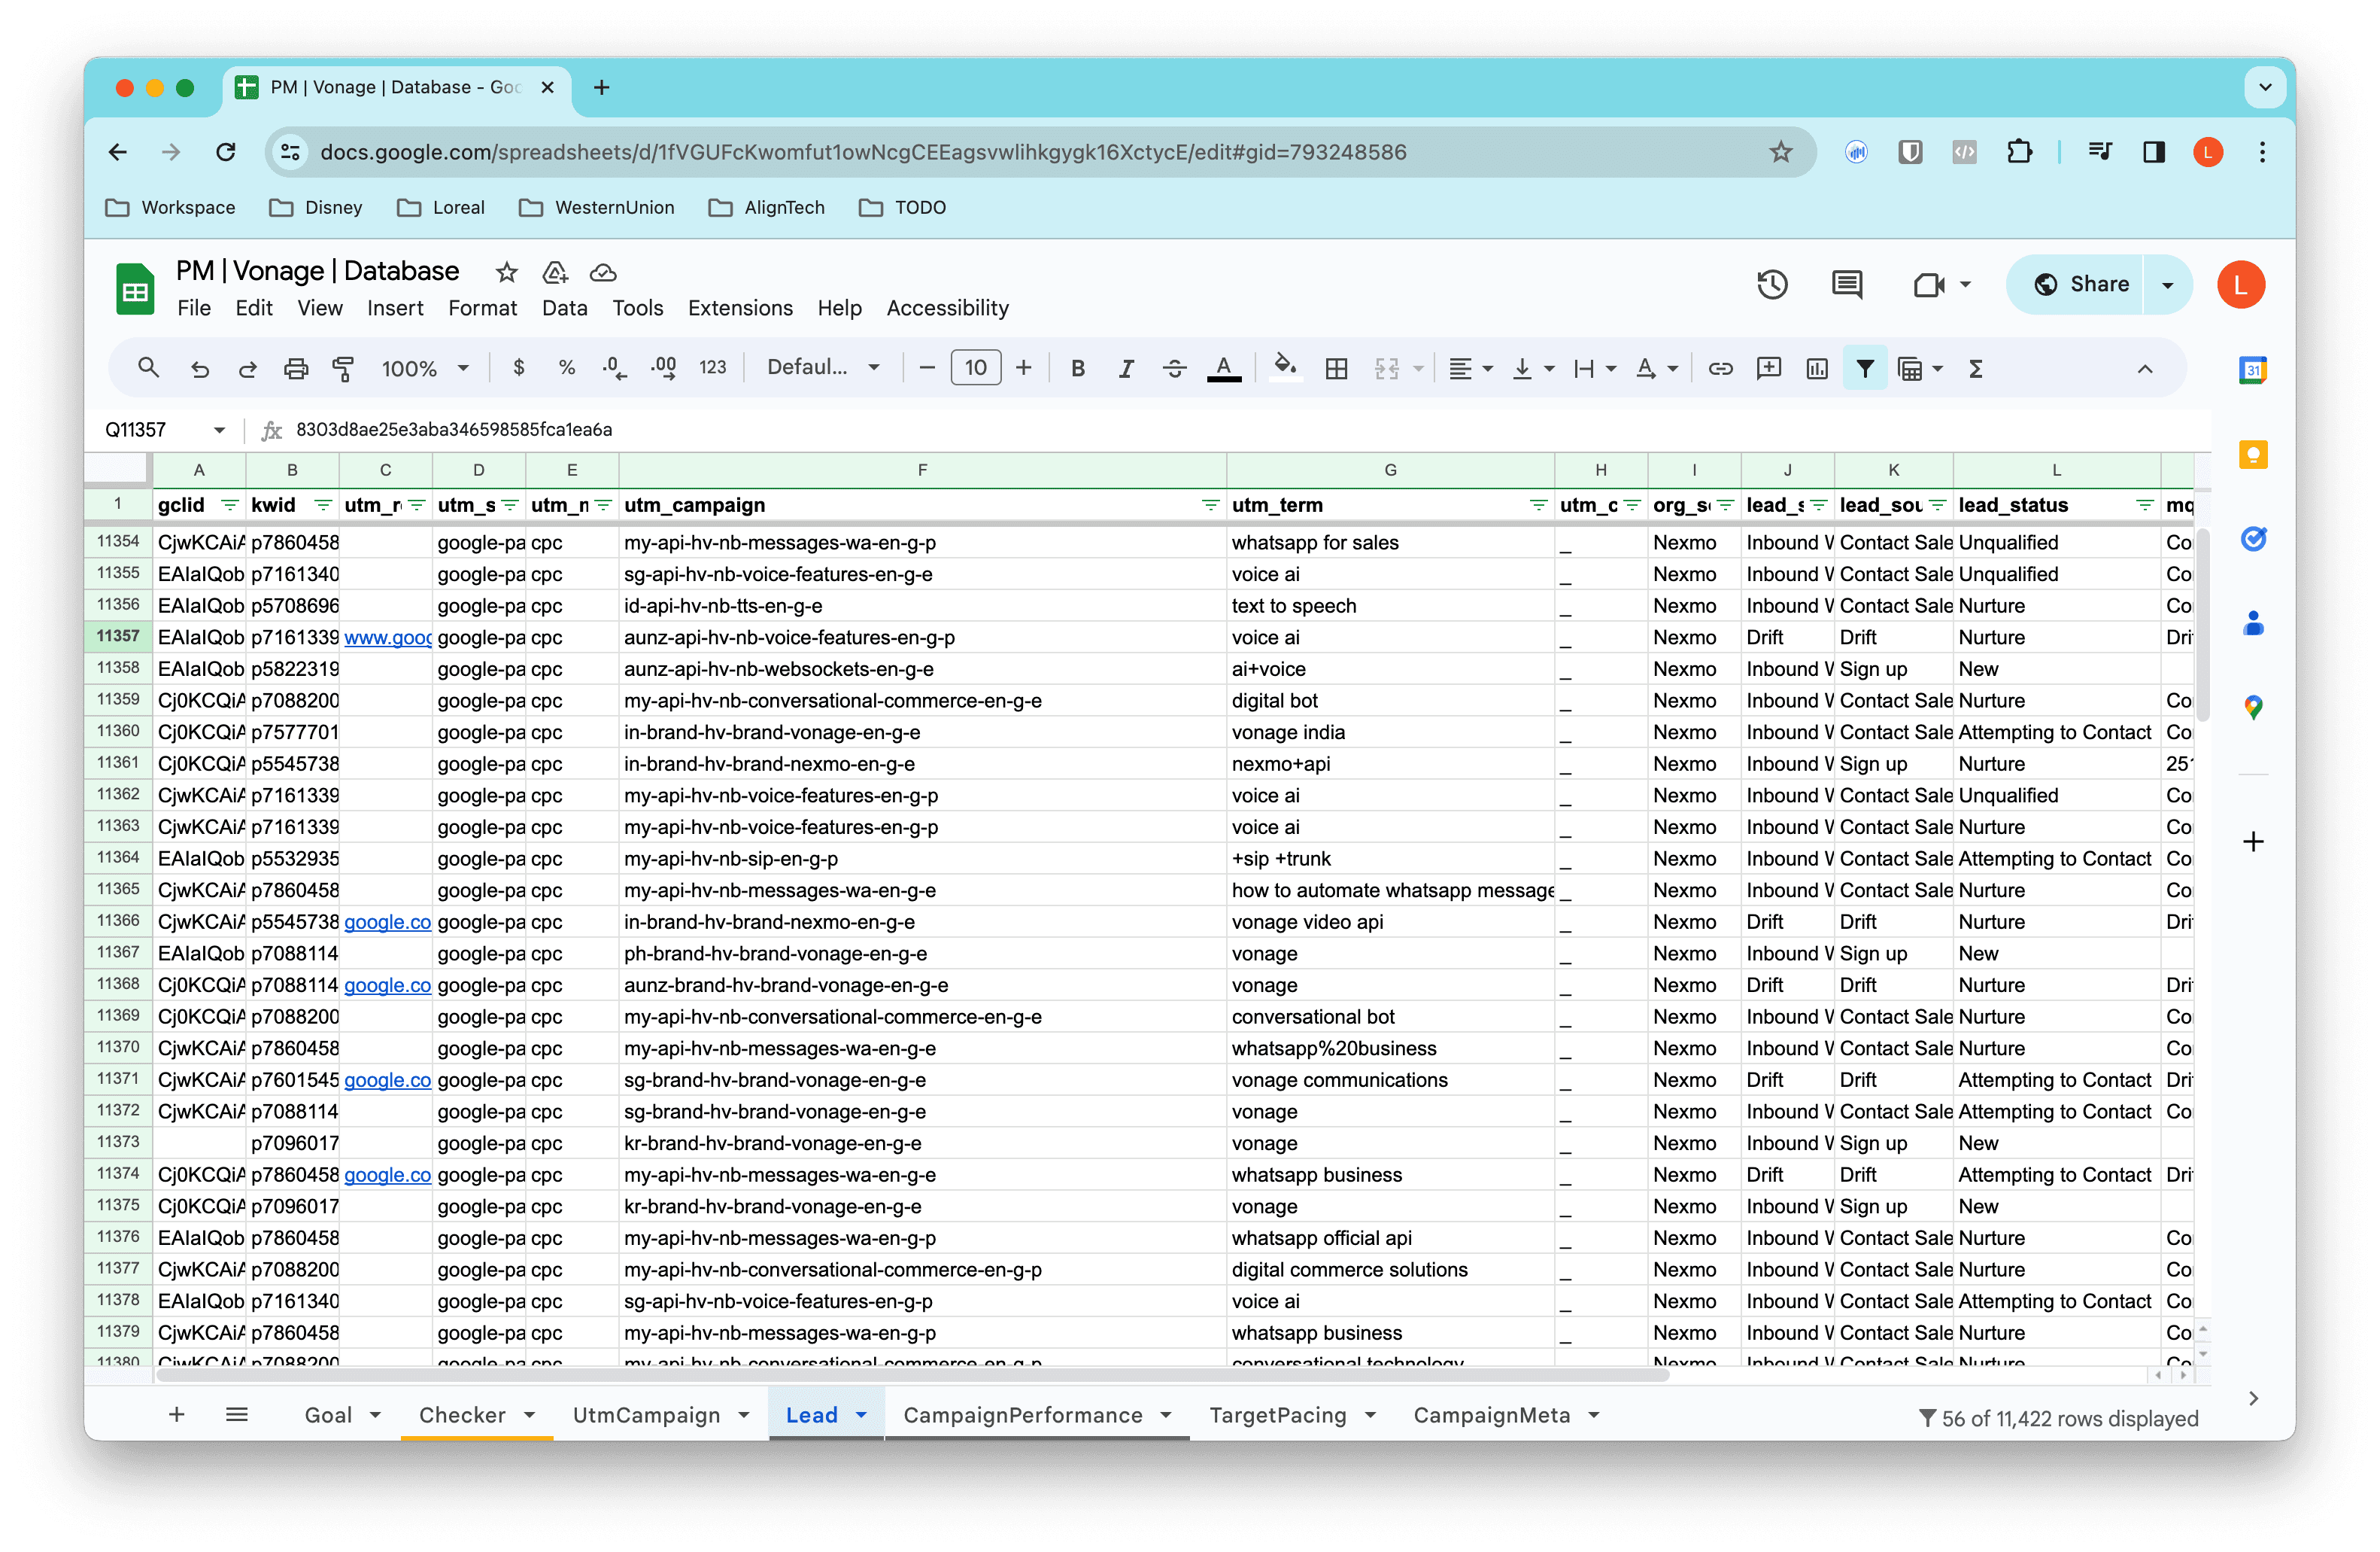Check the cloud document status icon
This screenshot has height=1552, width=2380.
(602, 272)
